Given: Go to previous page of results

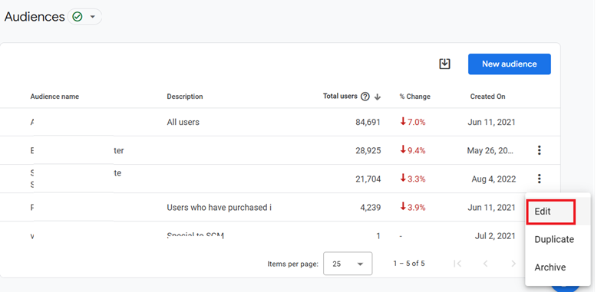Looking at the screenshot, I should tap(486, 264).
